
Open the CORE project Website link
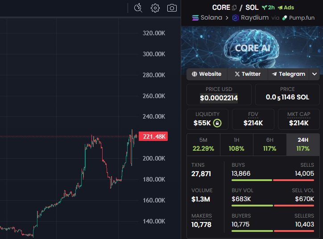point(207,74)
